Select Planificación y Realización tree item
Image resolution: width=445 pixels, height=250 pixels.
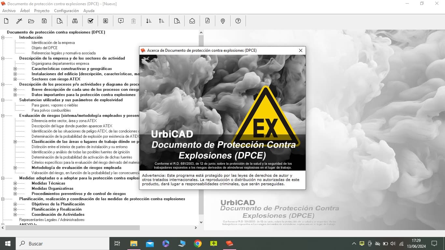pos(57,209)
